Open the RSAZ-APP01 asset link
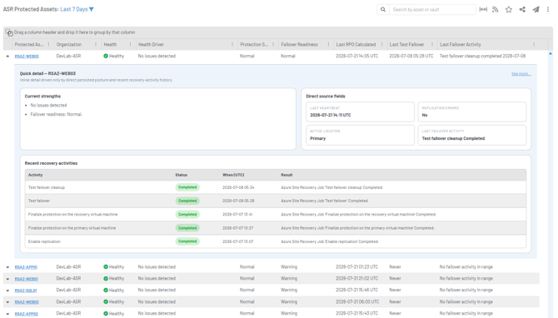Image resolution: width=558 pixels, height=318 pixels. tap(26, 267)
